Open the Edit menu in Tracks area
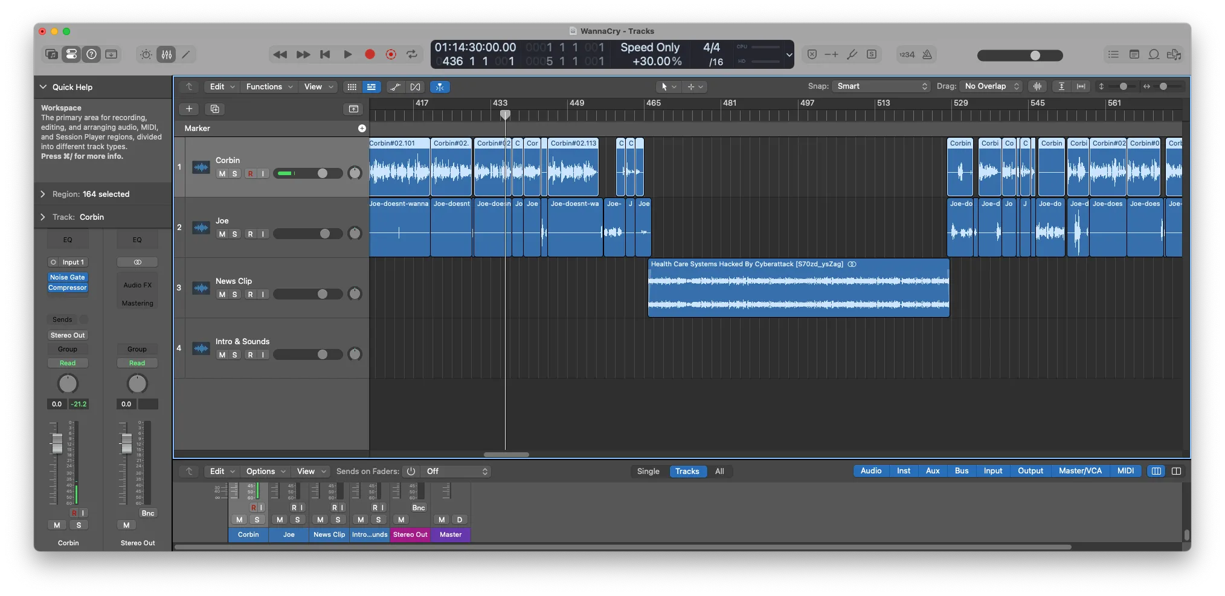1225x596 pixels. (x=222, y=87)
